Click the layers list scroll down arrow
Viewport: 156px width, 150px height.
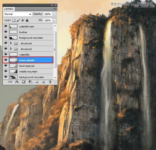pos(55,78)
